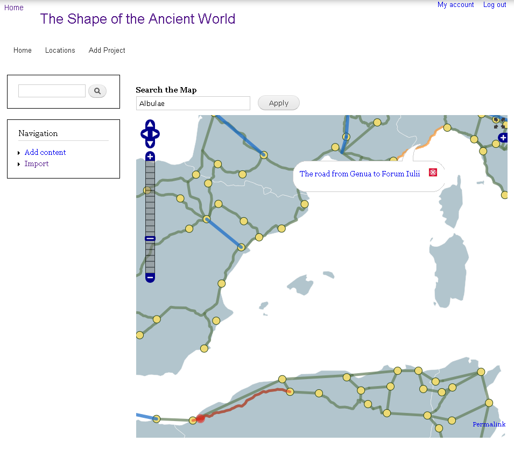The image size is (514, 449).
Task: Open the layer switcher plus button on map edge
Action: click(x=503, y=138)
